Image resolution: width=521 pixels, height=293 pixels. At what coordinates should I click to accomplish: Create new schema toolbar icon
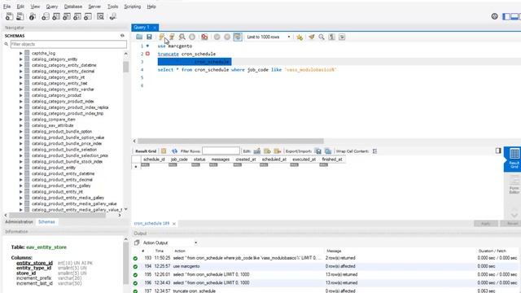coord(46,16)
